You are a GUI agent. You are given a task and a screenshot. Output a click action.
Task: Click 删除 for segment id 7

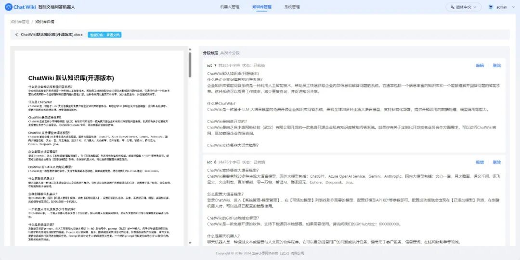point(497,65)
